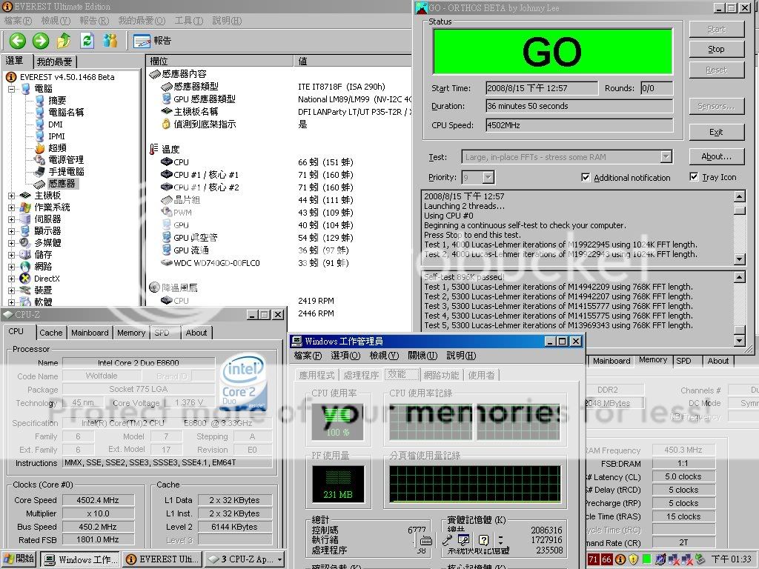Screen dimensions: 759x569
Task: Click the About... button in ORTHOS
Action: [x=716, y=156]
